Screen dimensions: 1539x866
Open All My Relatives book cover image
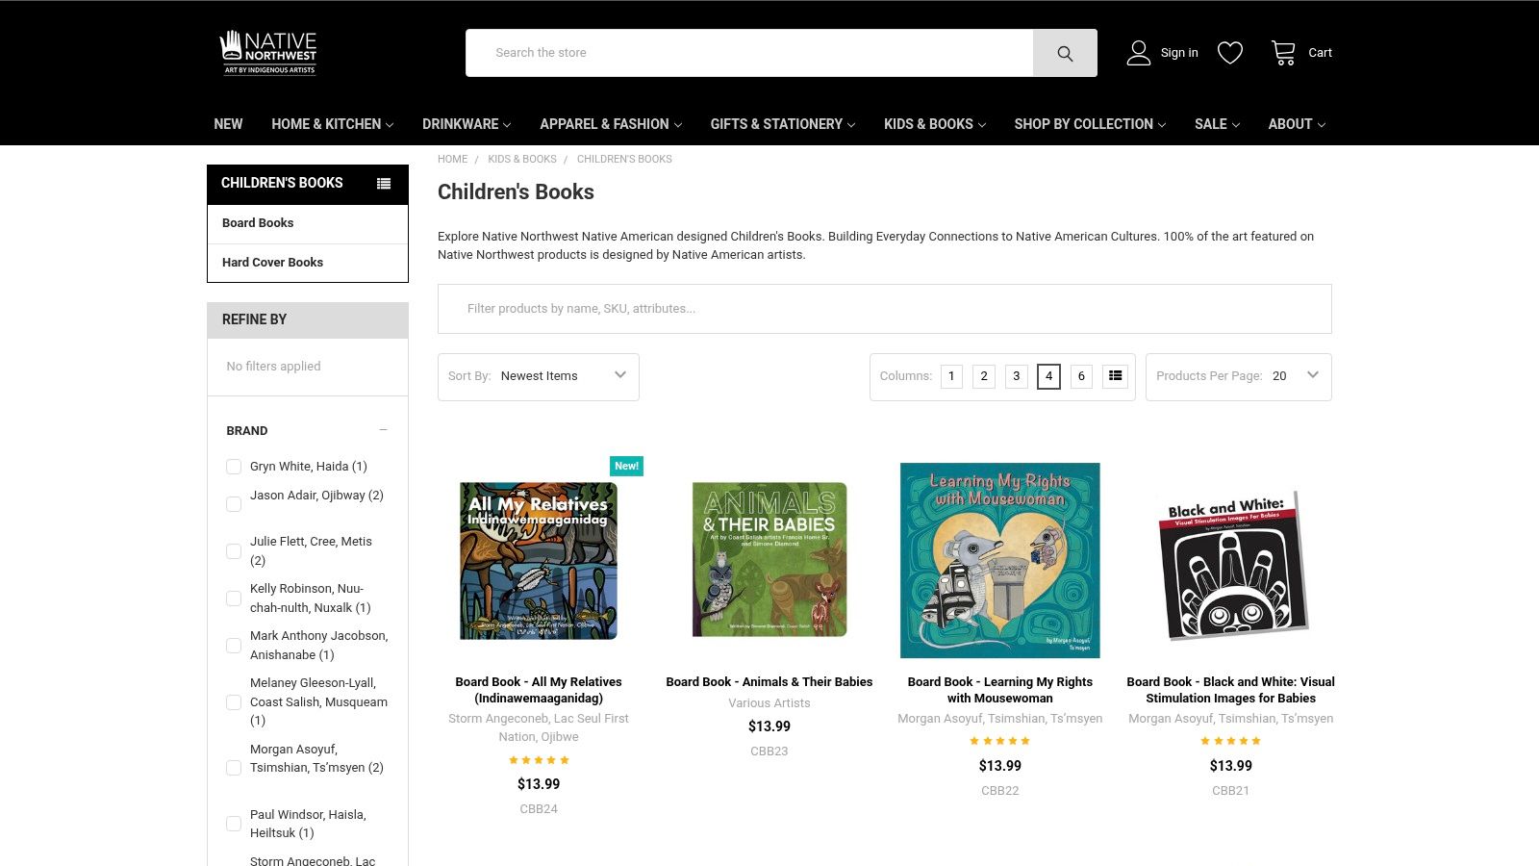[x=539, y=561]
